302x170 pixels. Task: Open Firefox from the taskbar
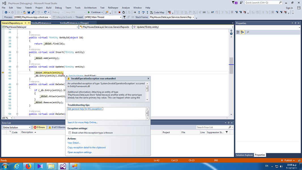click(28, 166)
